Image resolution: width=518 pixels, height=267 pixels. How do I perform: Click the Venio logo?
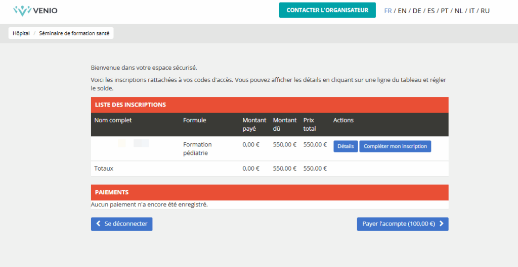pos(35,10)
